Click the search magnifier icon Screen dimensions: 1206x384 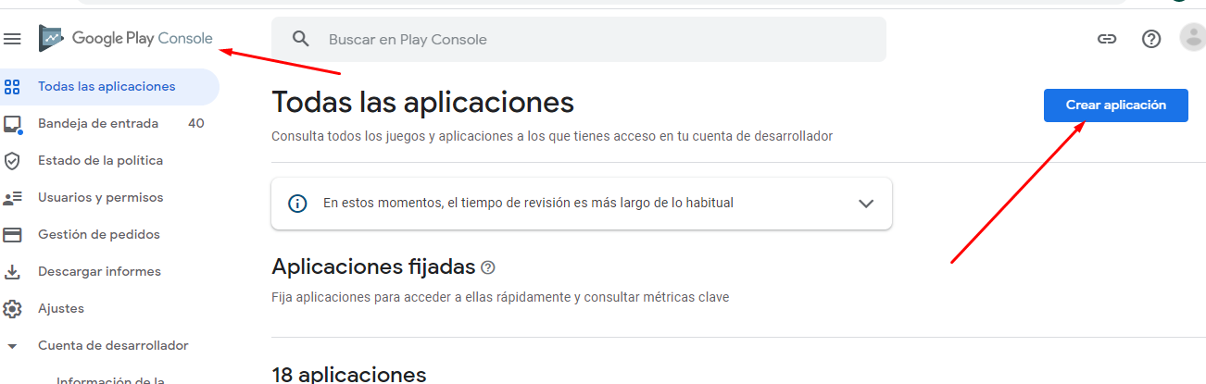[x=300, y=39]
